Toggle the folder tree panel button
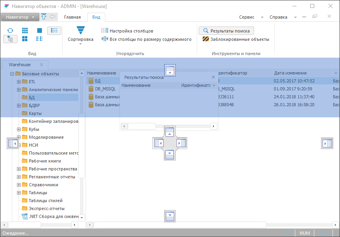The height and width of the screenshot is (237, 340). click(10, 39)
